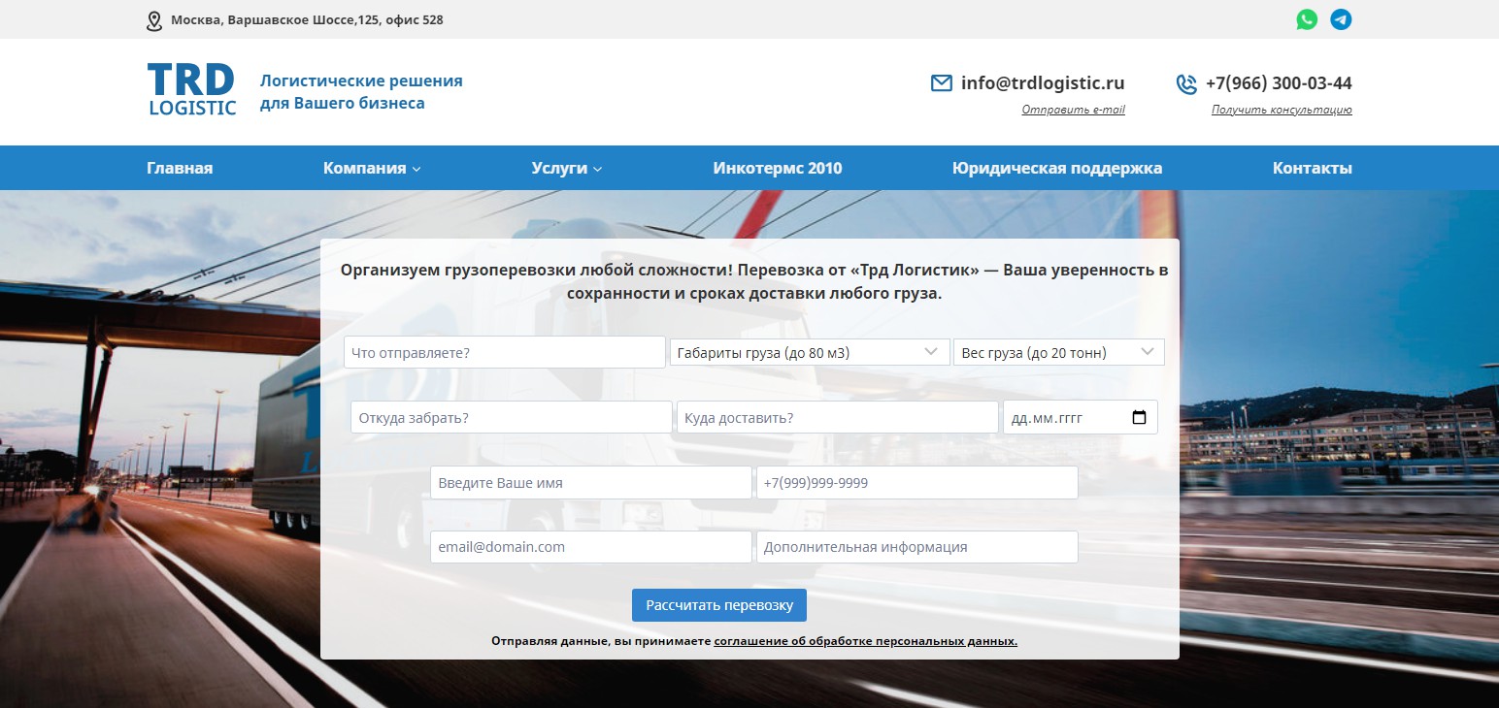Screen dimensions: 1499x708
Task: Click the Организуем грузоперевозки heading text
Action: 754,281
